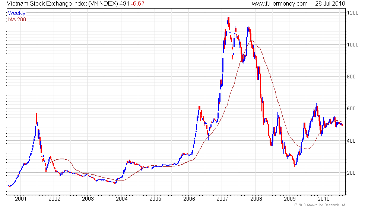Select the 'MA 200' legend label

click(x=17, y=19)
